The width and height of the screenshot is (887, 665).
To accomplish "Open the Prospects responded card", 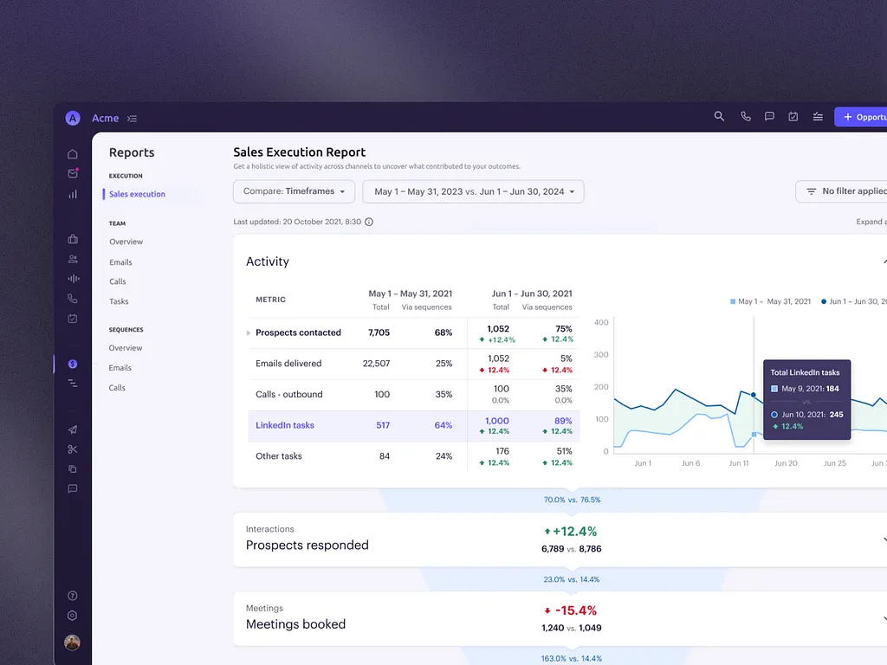I will (560, 539).
